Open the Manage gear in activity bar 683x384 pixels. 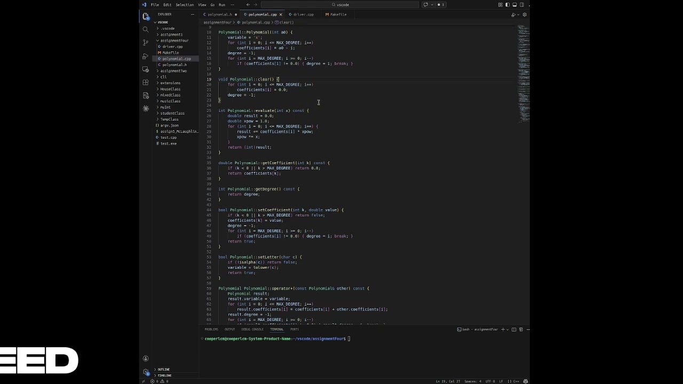[146, 372]
